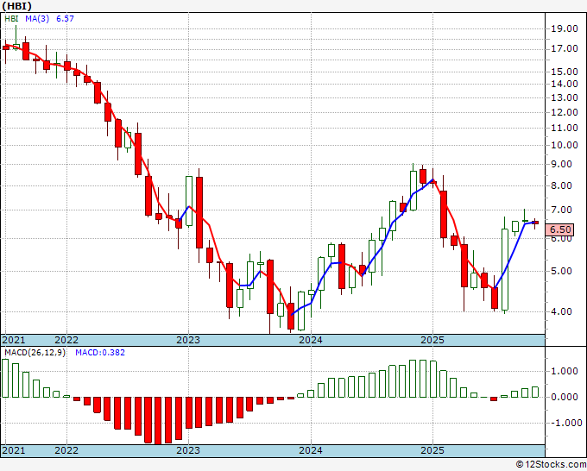Click the 14.00 price axis label
The image size is (587, 471).
coord(565,84)
